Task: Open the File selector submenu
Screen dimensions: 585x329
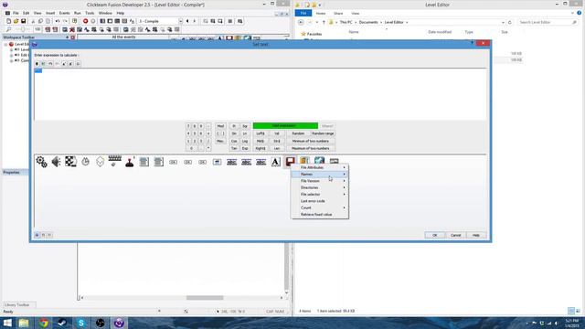Action: [x=320, y=195]
